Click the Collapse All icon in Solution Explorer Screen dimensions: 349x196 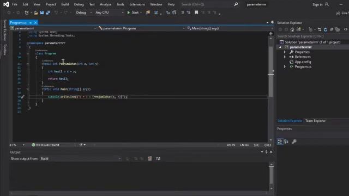(332, 29)
